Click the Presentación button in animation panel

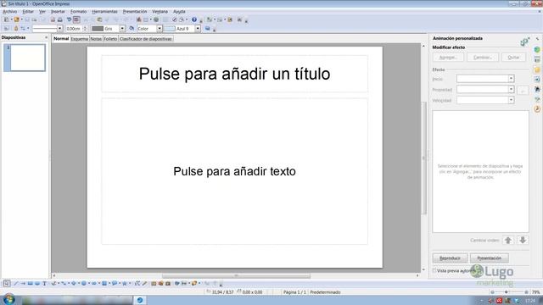tap(489, 258)
